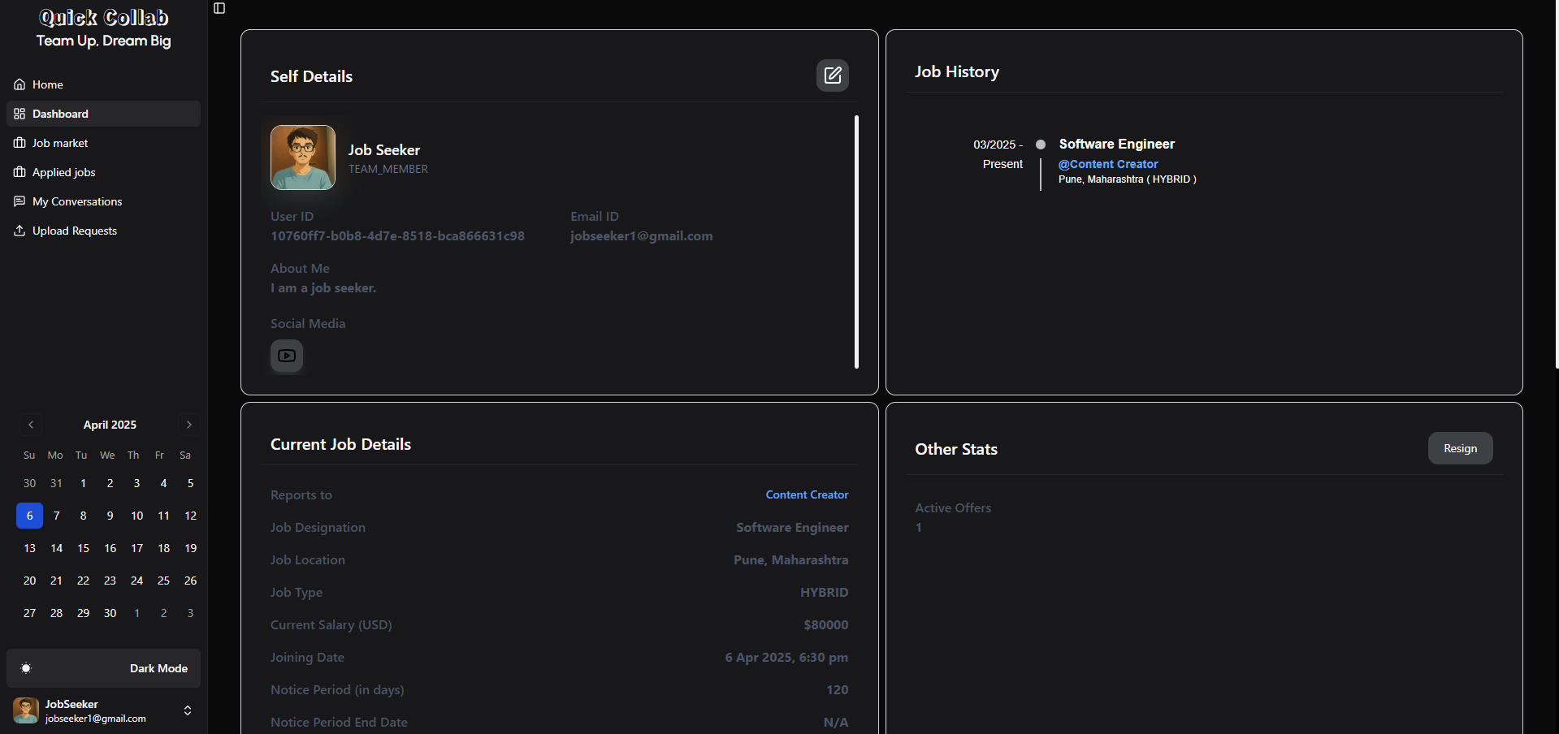Open the Content Creator link under Reports to
The height and width of the screenshot is (734, 1559).
coord(806,494)
